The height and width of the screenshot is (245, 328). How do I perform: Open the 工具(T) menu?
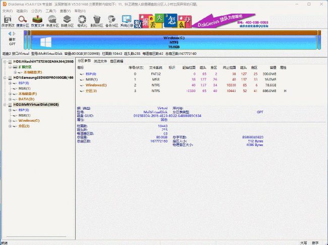pyautogui.click(x=51, y=11)
